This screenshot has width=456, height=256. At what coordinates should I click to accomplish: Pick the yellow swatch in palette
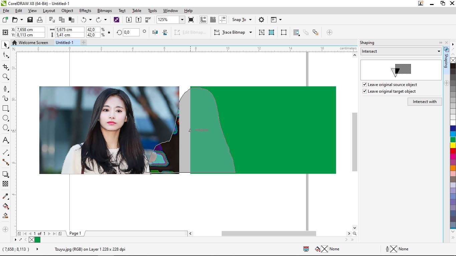pyautogui.click(x=453, y=145)
